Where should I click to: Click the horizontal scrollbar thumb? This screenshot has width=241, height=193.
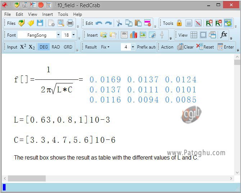pos(27,178)
